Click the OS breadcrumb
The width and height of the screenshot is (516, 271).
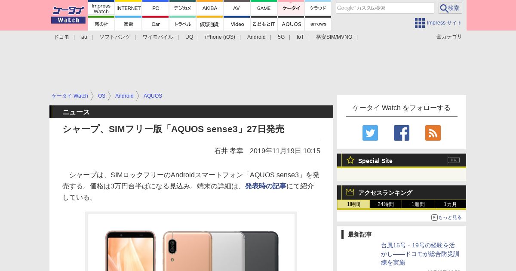tap(101, 96)
